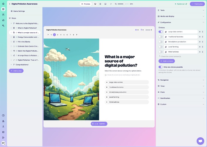
Task: Expand the Timer section
Action: tap(181, 86)
